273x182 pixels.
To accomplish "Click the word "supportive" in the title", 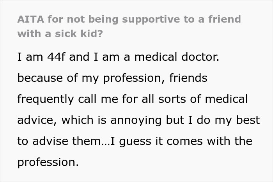I will click(150, 19).
